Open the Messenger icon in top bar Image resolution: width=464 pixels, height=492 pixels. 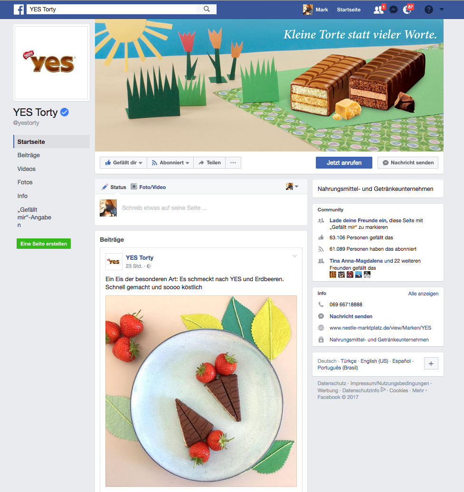393,9
